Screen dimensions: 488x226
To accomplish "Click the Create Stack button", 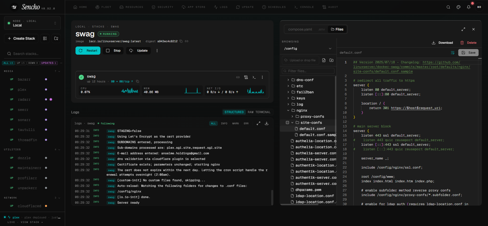I will (21, 38).
